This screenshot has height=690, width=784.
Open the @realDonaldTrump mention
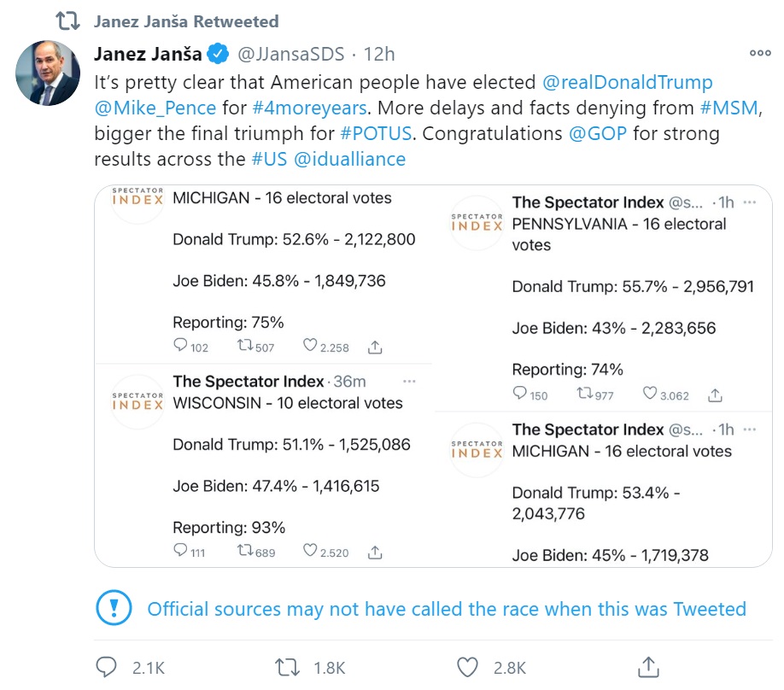(x=628, y=83)
